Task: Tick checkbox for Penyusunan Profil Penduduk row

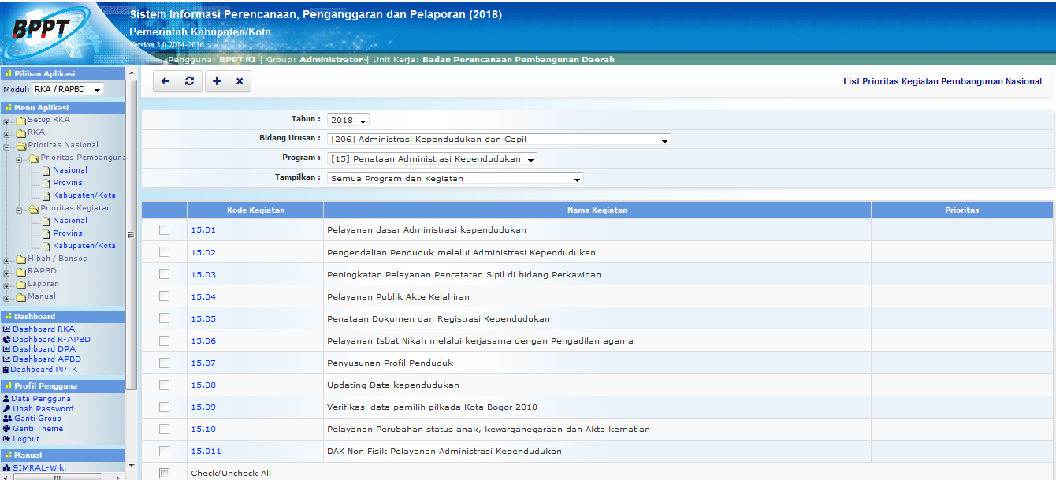Action: click(164, 363)
